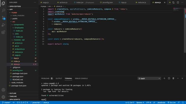
Task: Open the Debug Console panel tab
Action: (x=81, y=78)
